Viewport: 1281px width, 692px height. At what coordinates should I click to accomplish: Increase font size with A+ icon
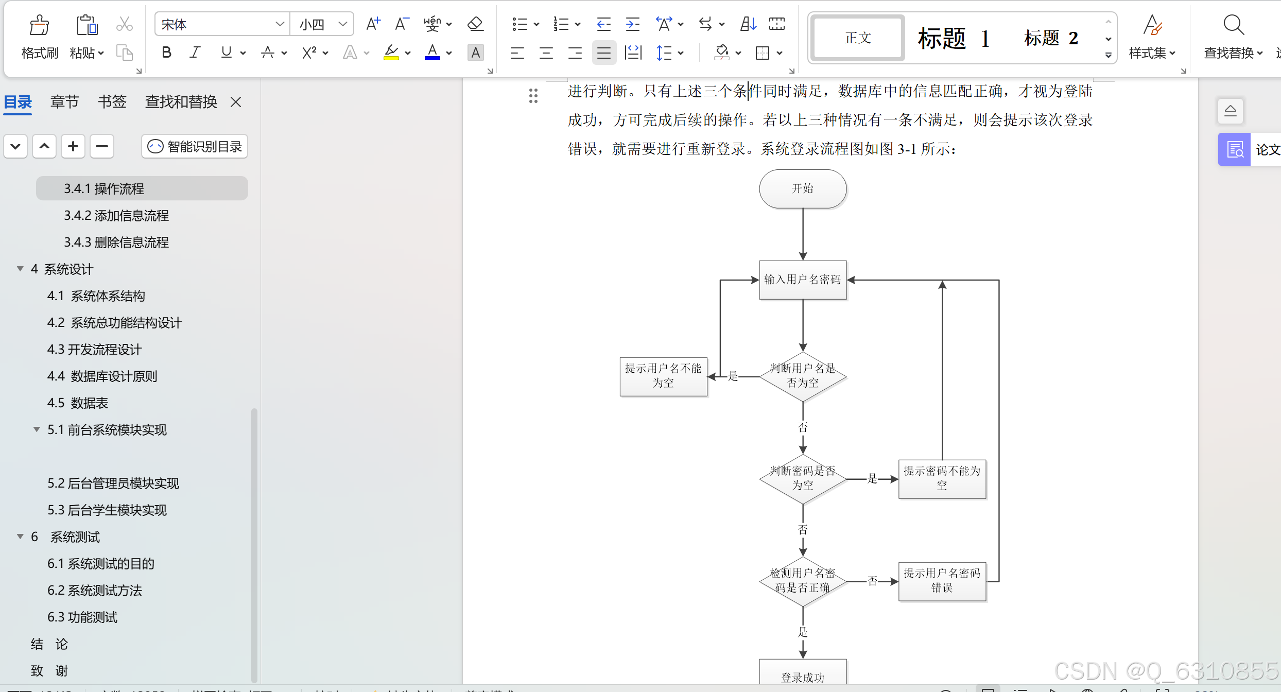(x=373, y=24)
